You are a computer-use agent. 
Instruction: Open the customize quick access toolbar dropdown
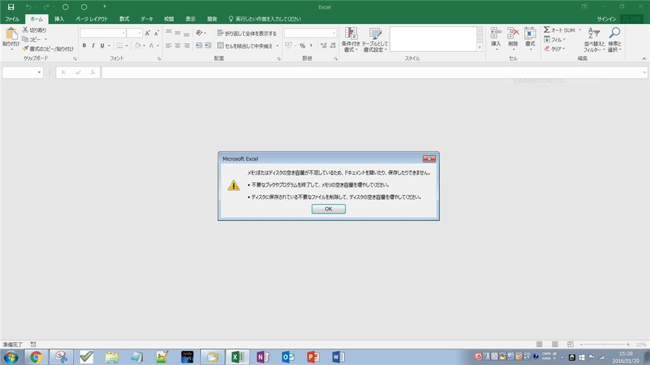pos(105,6)
